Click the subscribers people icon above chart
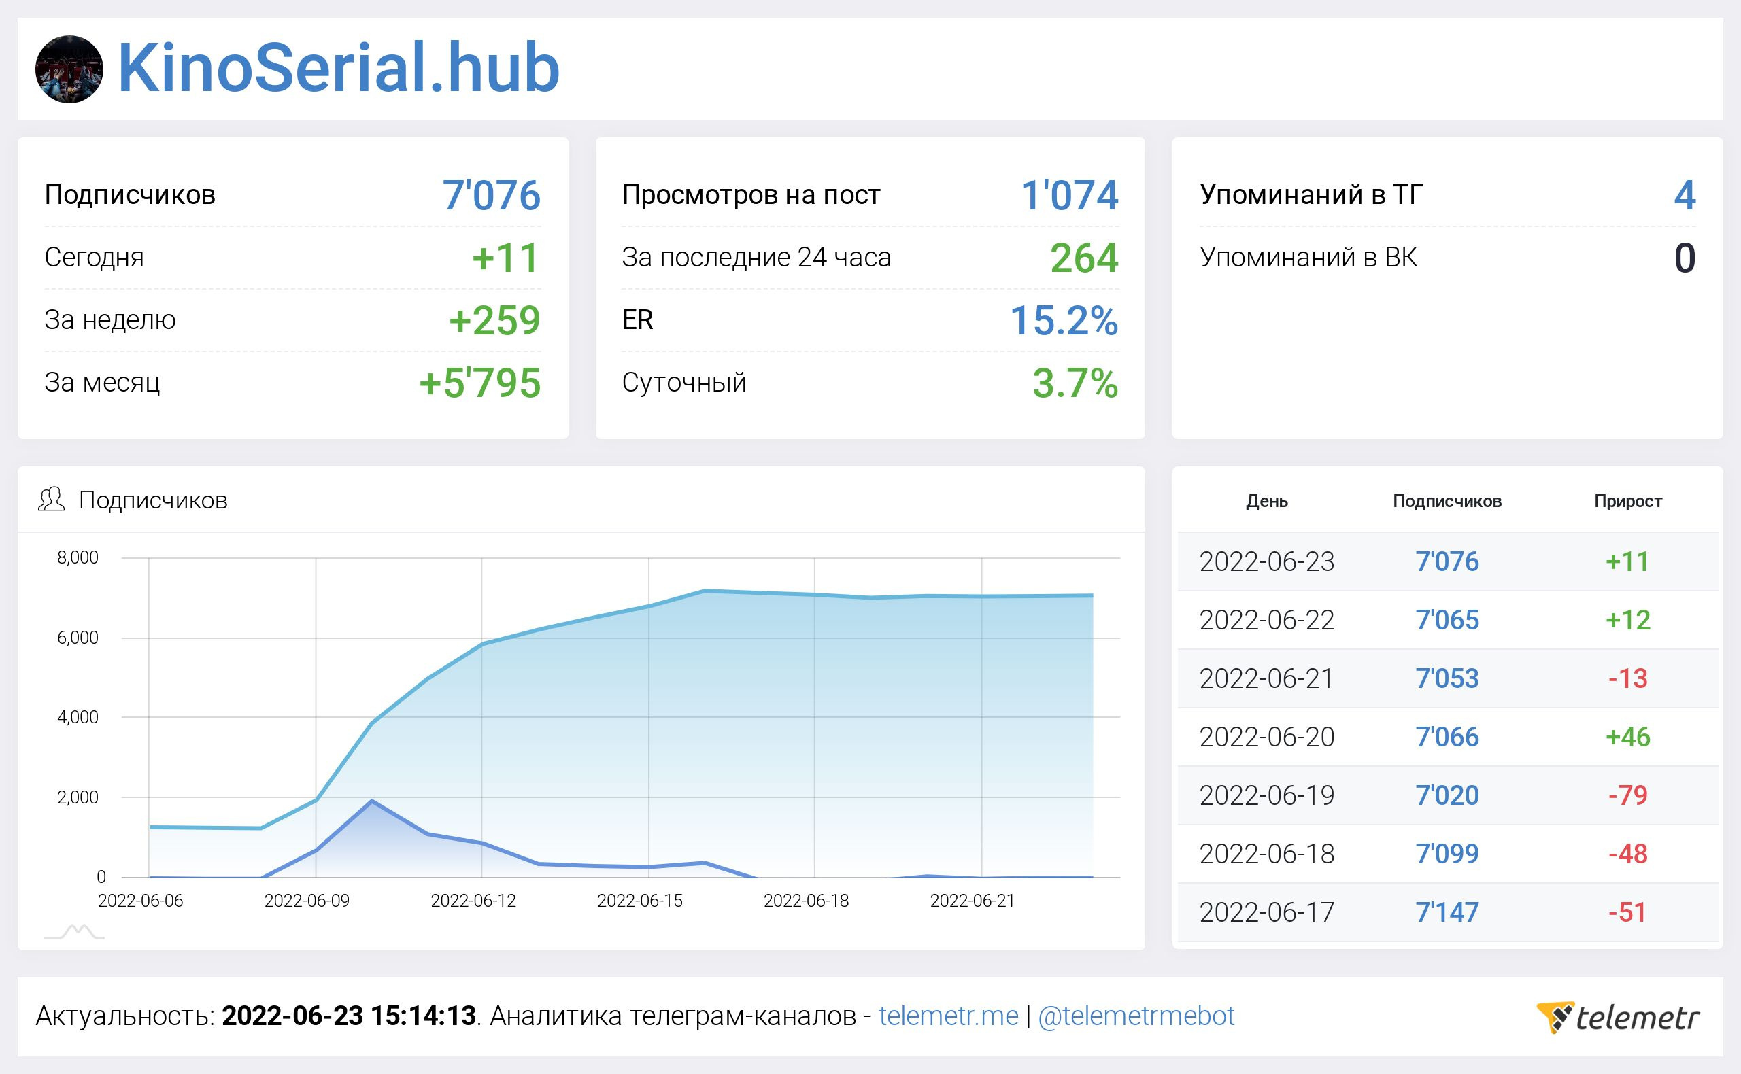The height and width of the screenshot is (1074, 1741). [x=51, y=500]
